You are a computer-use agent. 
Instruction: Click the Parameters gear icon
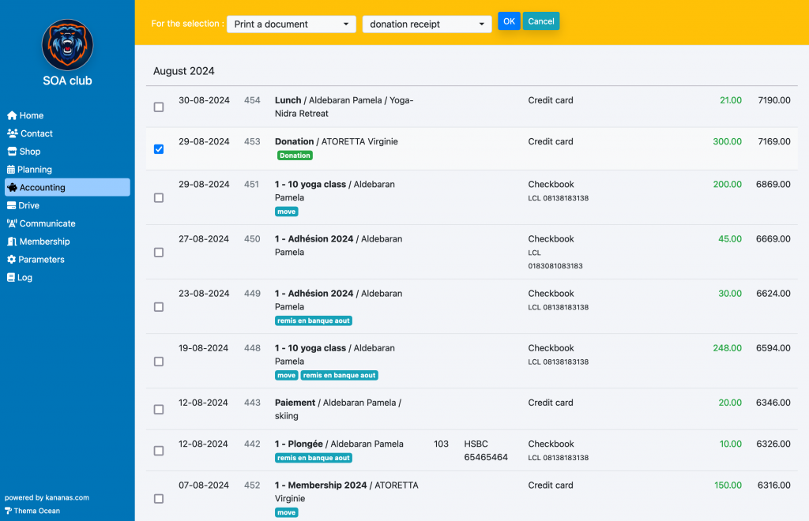pyautogui.click(x=11, y=260)
